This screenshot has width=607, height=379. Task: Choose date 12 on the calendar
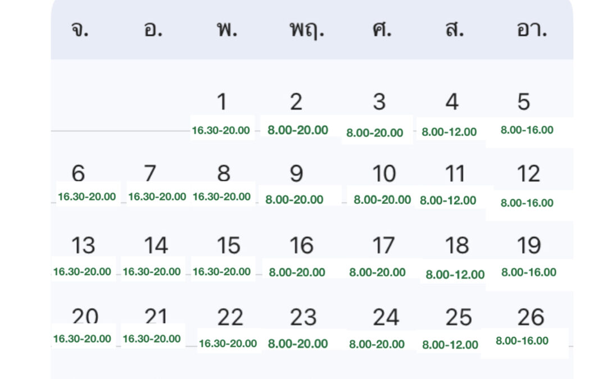tap(528, 174)
